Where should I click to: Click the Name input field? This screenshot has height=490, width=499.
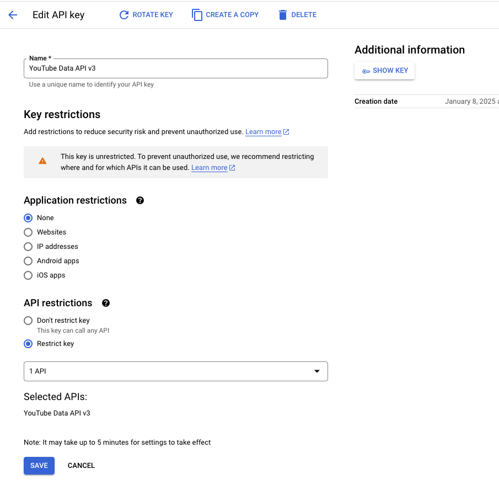click(176, 68)
